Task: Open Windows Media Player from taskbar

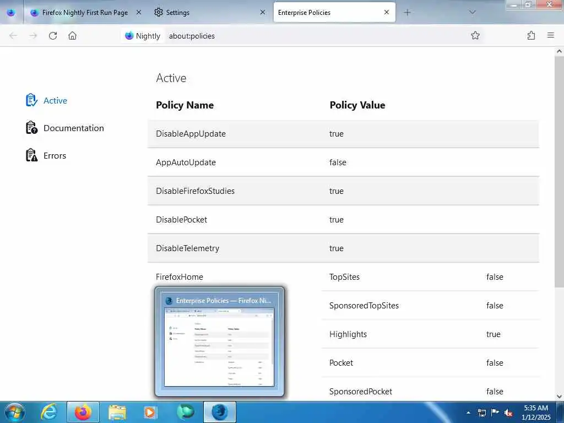Action: [150, 412]
